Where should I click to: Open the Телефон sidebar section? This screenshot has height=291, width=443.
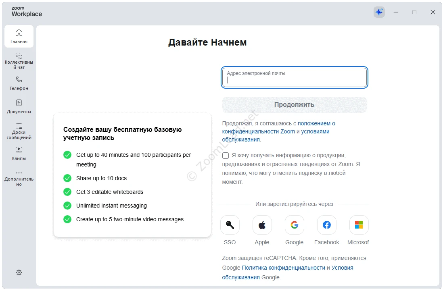[x=19, y=83]
